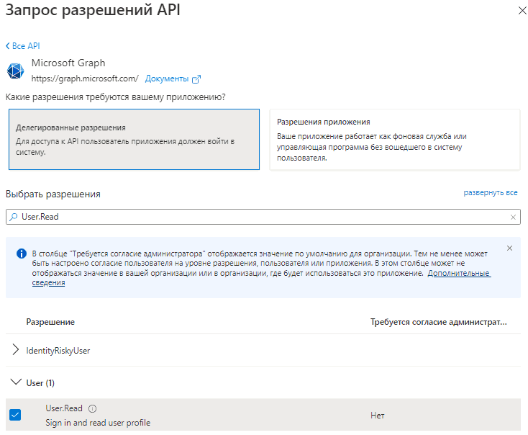
Task: Select Разрешения приложения card
Action: tap(395, 139)
